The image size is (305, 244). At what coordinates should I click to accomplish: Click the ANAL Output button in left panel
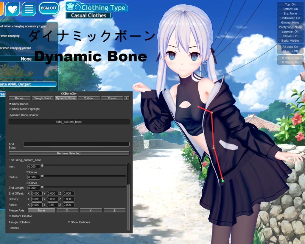point(28,84)
